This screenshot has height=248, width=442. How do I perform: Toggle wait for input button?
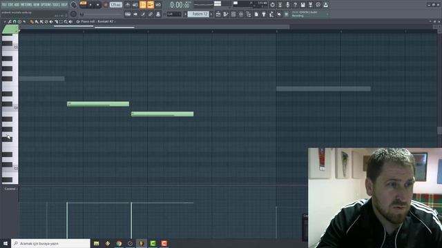click(135, 5)
